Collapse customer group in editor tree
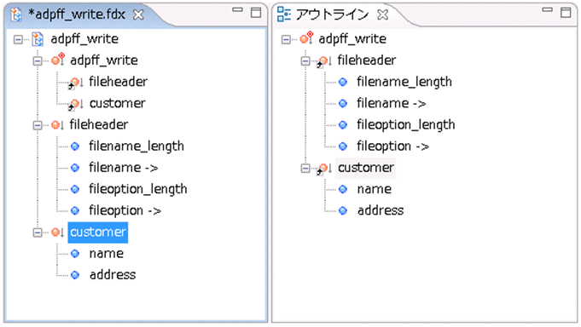The height and width of the screenshot is (327, 581). pyautogui.click(x=38, y=232)
